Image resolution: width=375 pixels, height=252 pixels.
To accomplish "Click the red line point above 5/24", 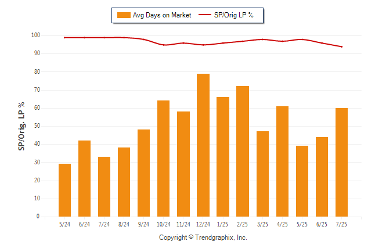I will coord(64,38).
